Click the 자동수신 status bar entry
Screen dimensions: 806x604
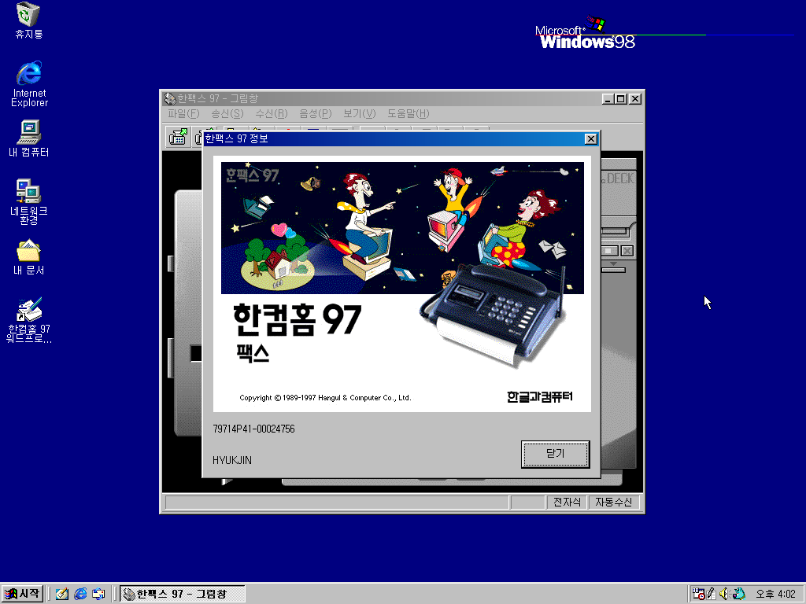click(x=614, y=502)
